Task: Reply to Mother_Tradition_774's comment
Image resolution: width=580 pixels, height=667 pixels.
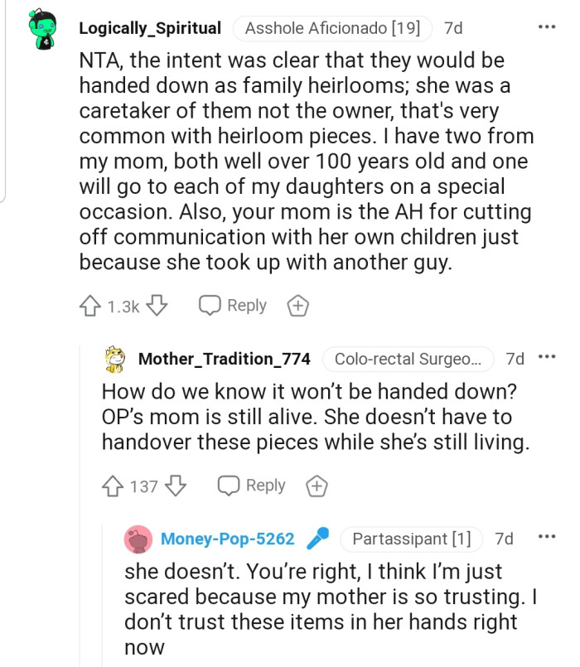Action: pyautogui.click(x=252, y=486)
